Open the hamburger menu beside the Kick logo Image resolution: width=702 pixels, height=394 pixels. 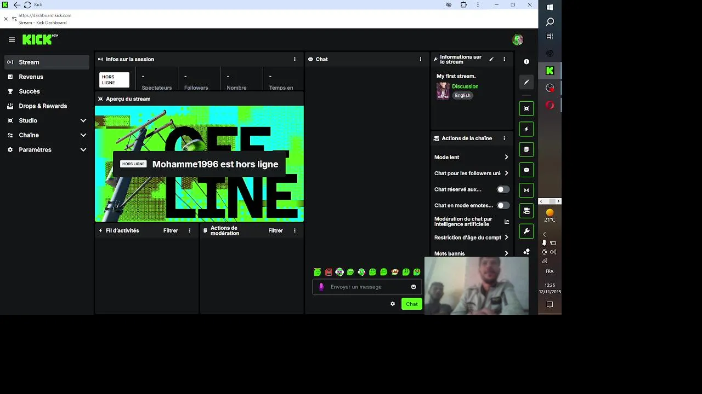click(12, 40)
